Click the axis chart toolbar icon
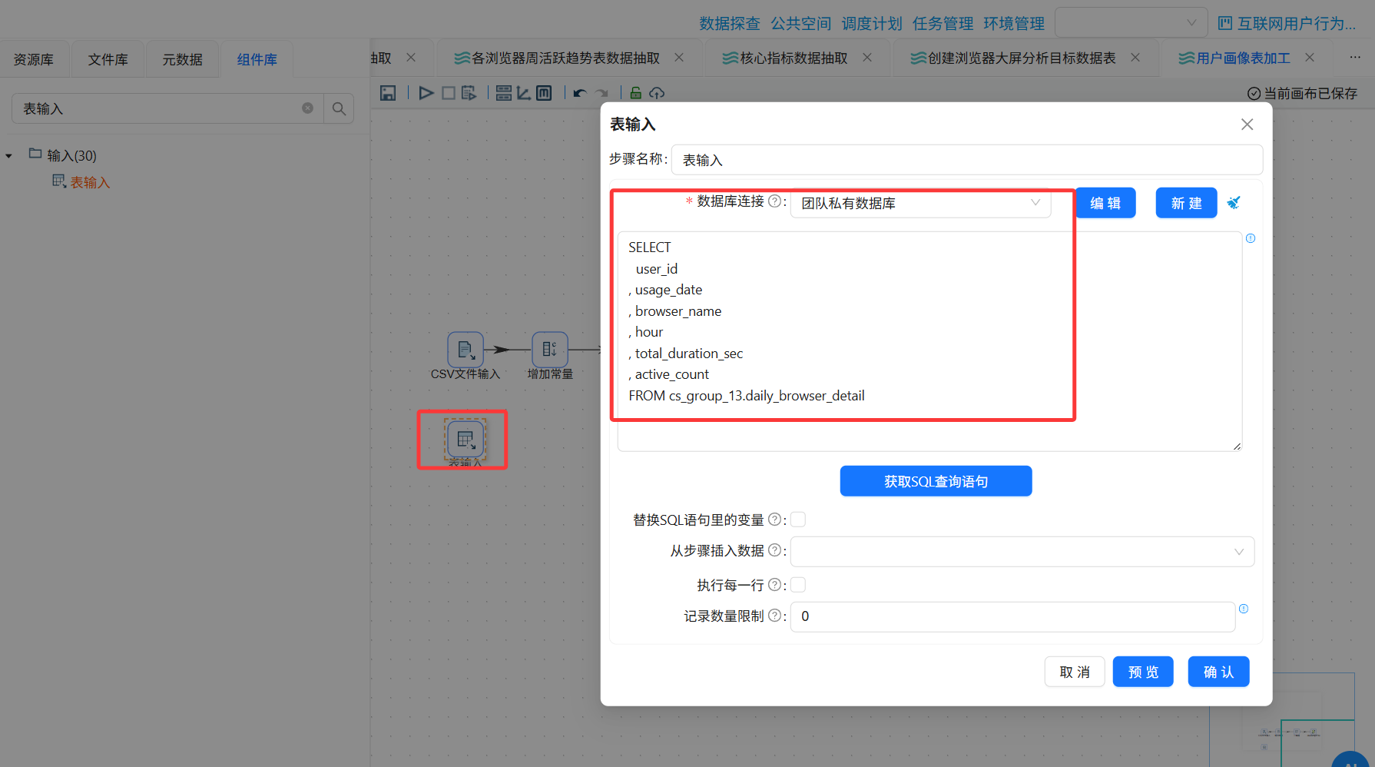Screen dimensions: 1375x767 coord(524,93)
